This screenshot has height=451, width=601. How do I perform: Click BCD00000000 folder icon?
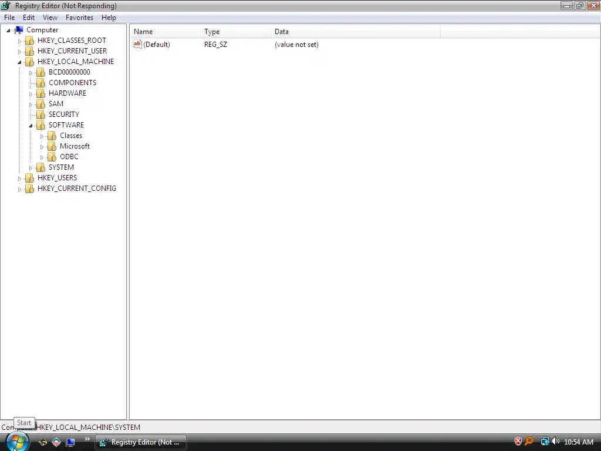coord(40,72)
